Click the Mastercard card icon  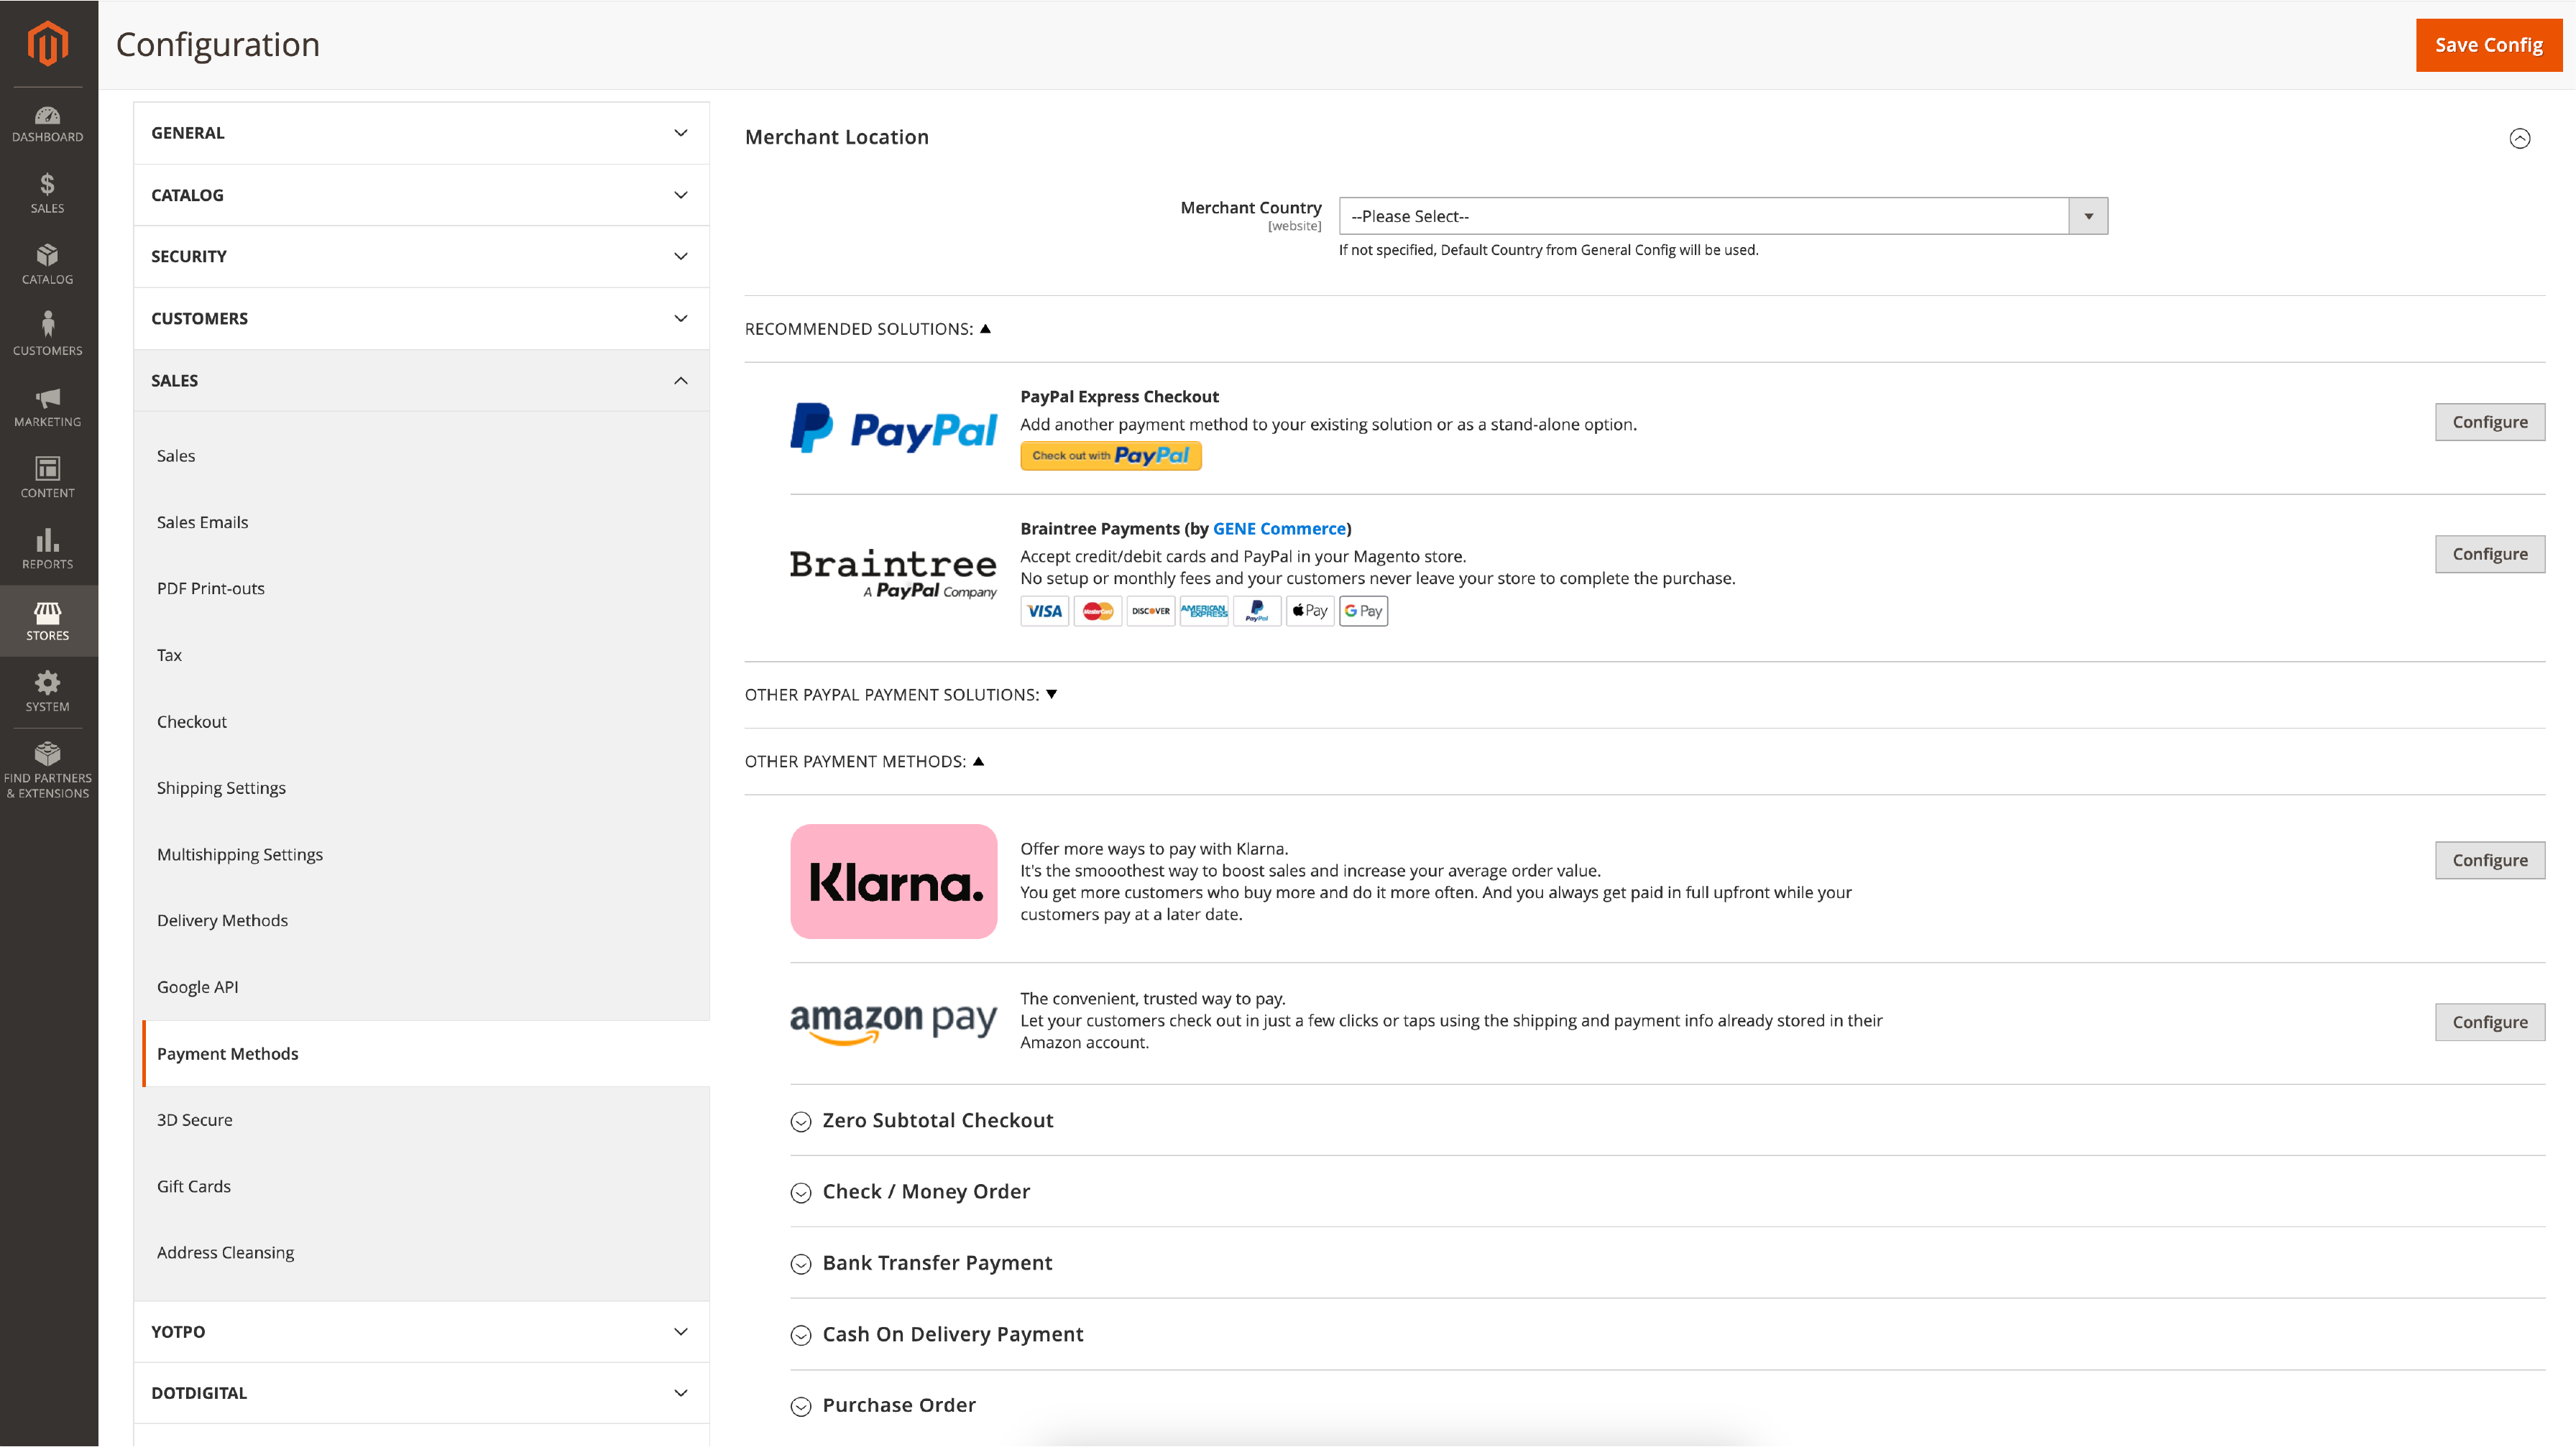pos(1097,611)
